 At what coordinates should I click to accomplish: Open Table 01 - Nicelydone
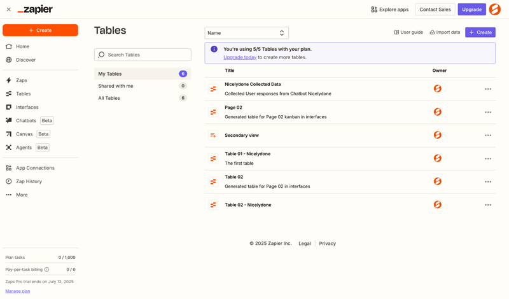click(350, 158)
